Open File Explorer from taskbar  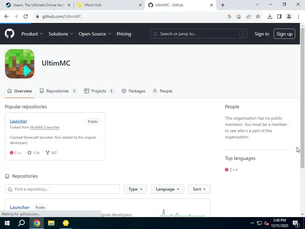click(51, 223)
